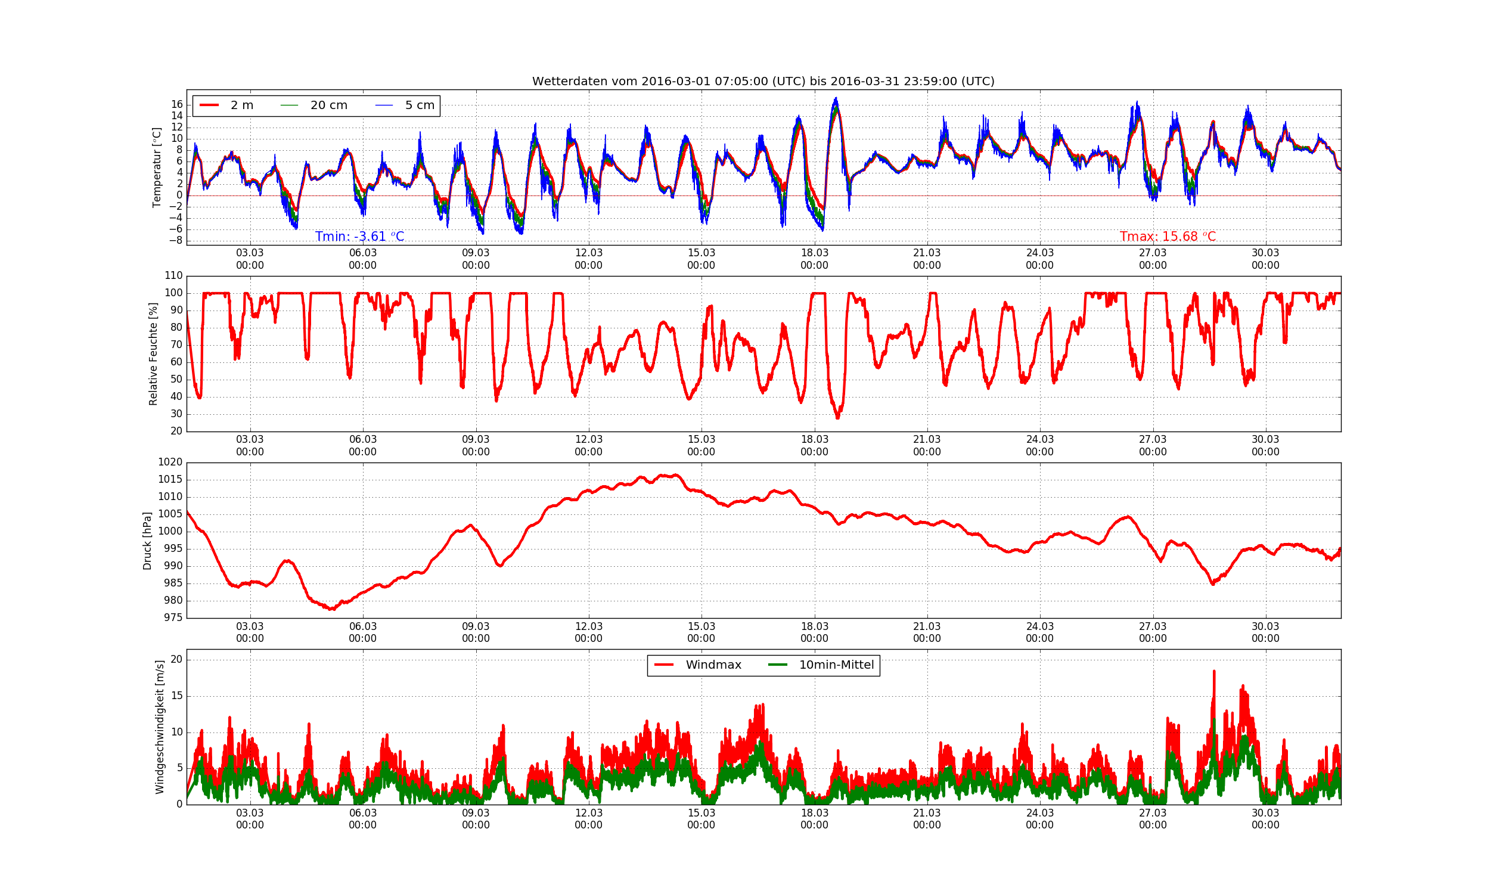Click the '110' tick on the humidity axis
Viewport: 1490px width, 894px height.
(x=173, y=276)
